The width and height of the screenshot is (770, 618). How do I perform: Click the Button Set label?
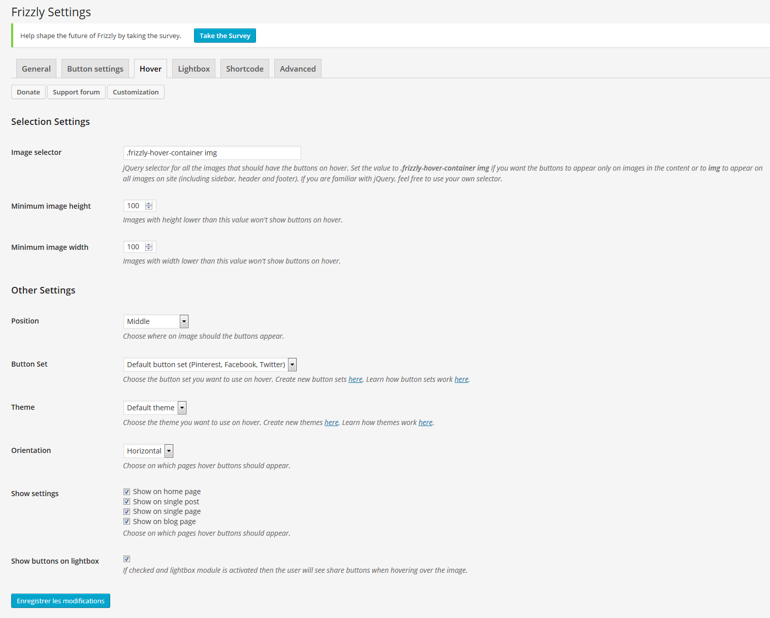(x=29, y=364)
